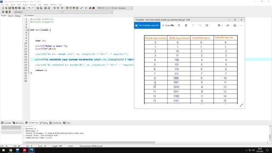Print the picture from Photos window

[x=235, y=25]
